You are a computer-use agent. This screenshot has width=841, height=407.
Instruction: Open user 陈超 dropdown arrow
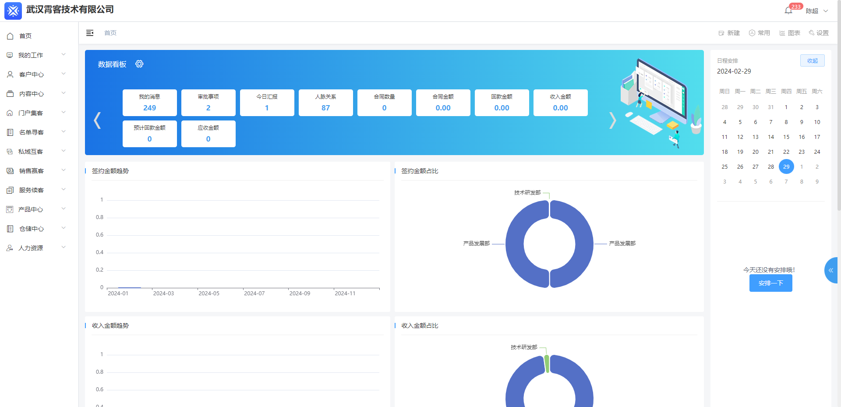[x=826, y=11]
